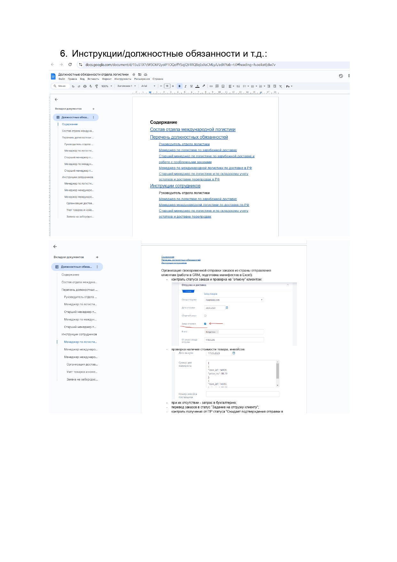The height and width of the screenshot is (562, 397).
Task: Click the Undo arrow in the toolbar
Action: (73, 86)
